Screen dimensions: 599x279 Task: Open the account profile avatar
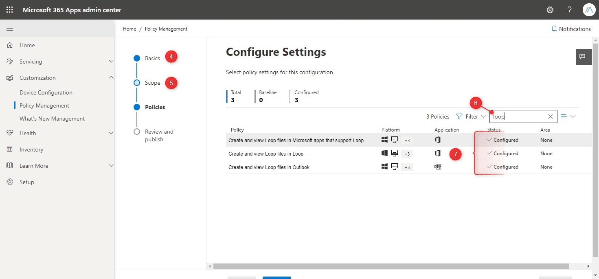click(x=589, y=10)
